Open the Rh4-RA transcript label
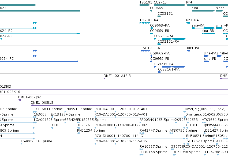The height and width of the screenshot is (156, 228). click(x=192, y=20)
